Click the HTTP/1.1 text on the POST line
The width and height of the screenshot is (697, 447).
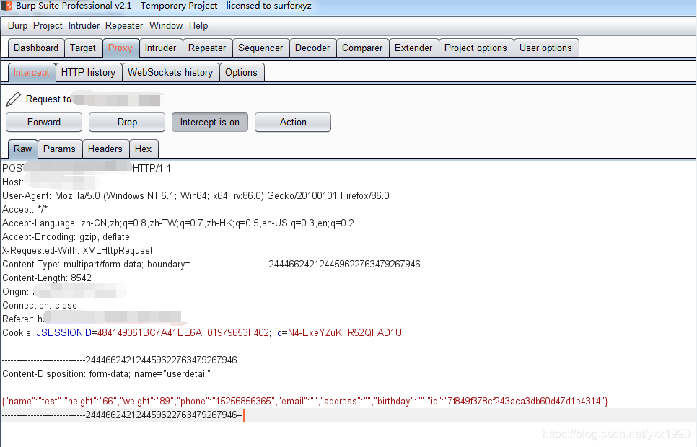[x=152, y=169]
